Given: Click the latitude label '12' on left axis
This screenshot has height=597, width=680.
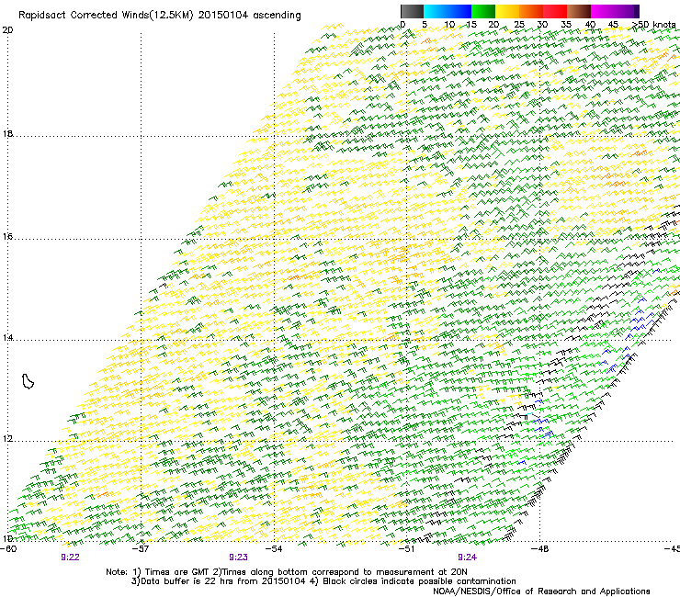Looking at the screenshot, I should (x=7, y=439).
